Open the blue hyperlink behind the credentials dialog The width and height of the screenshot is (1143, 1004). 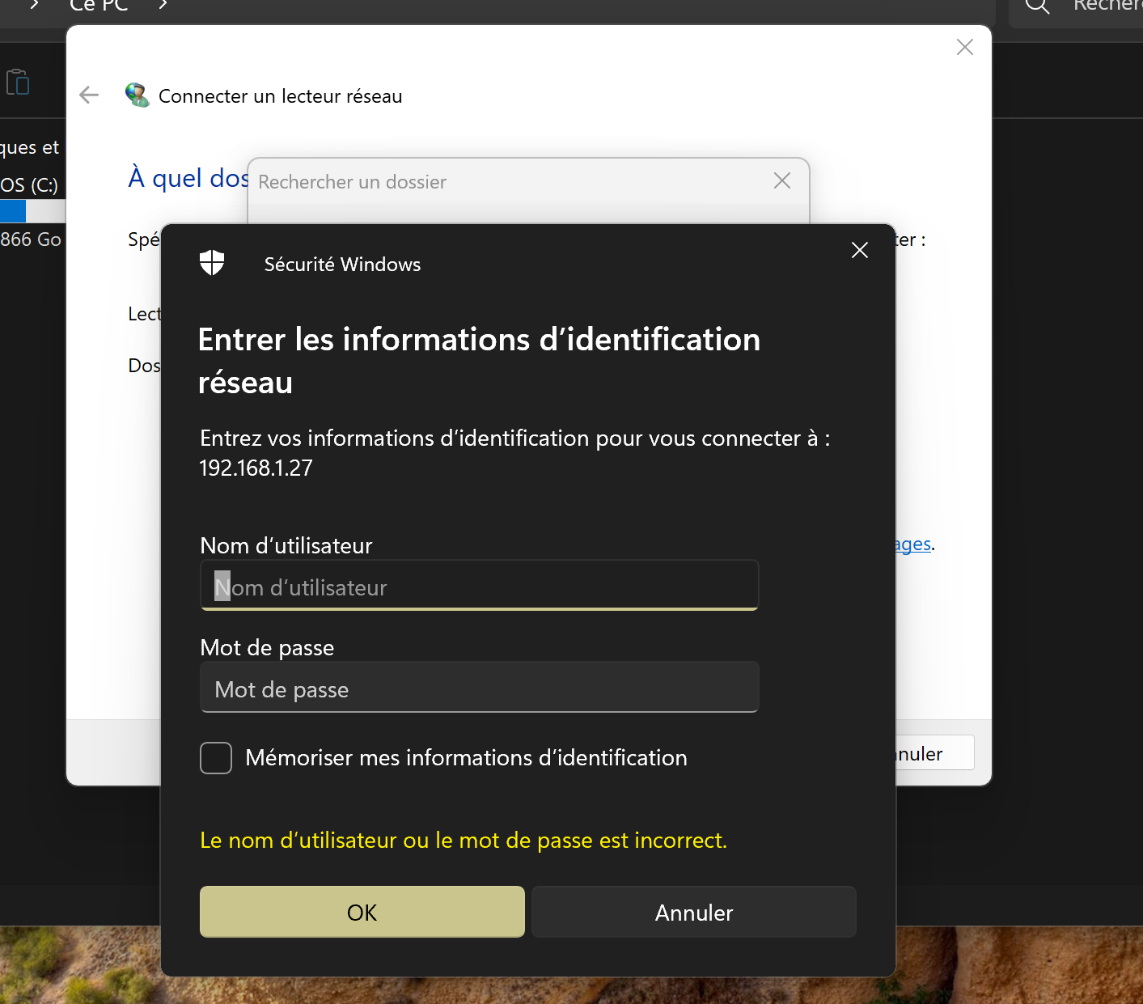click(913, 544)
